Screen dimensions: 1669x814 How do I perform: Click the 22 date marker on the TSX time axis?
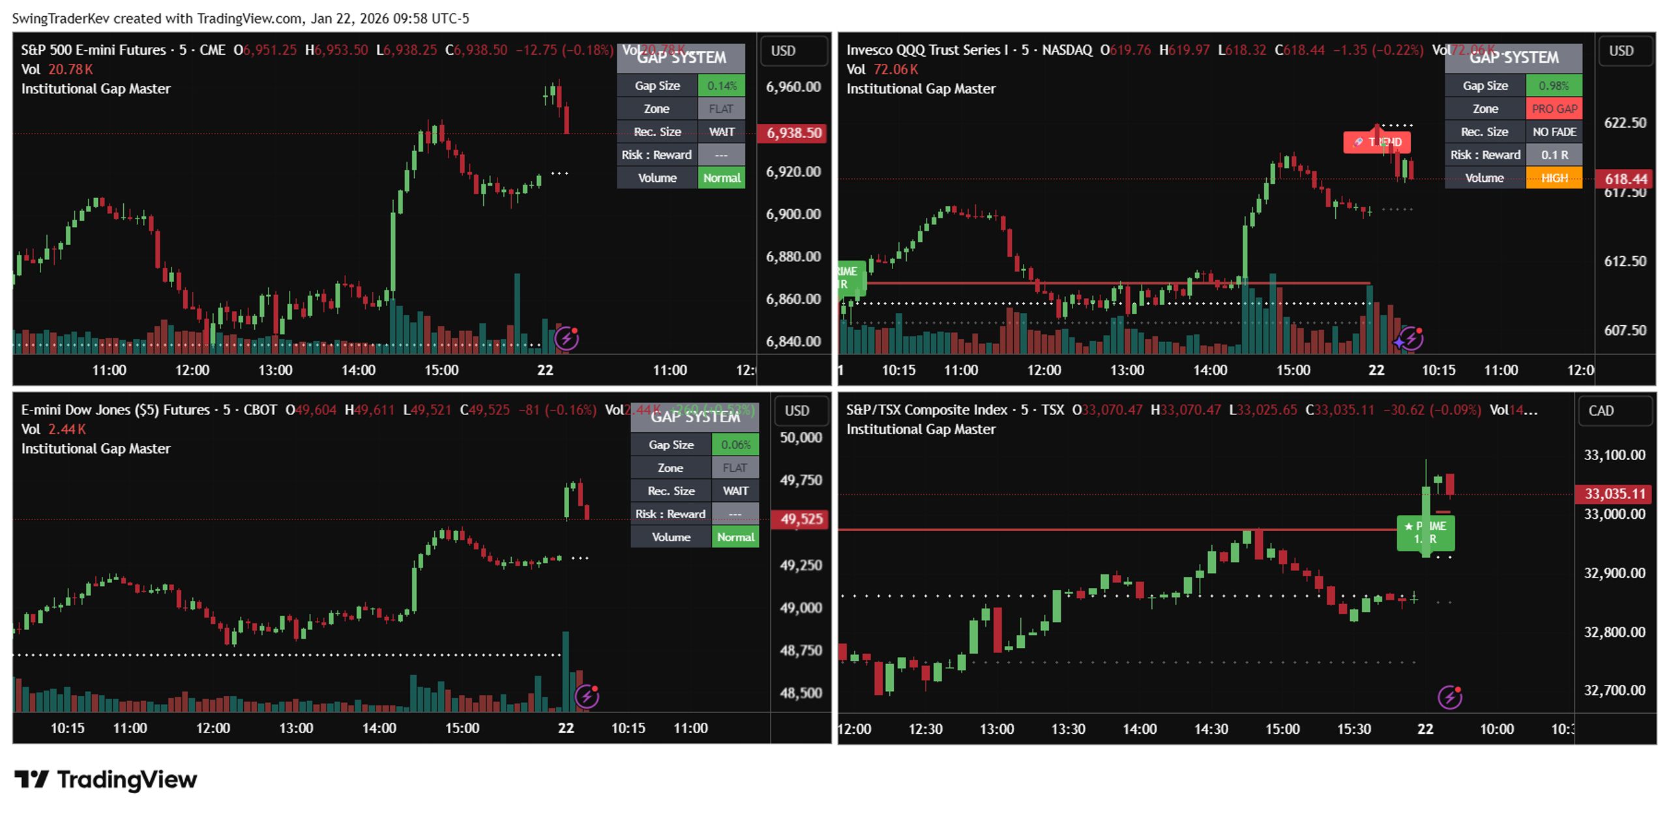point(1426,729)
